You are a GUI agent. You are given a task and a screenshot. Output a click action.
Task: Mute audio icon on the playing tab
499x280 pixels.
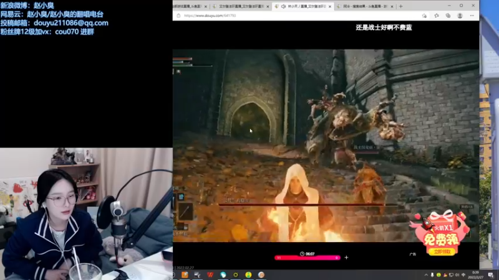283,6
